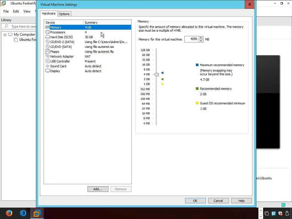292x219 pixels.
Task: Select the Hard Disk (SCSI) icon
Action: pyautogui.click(x=48, y=37)
